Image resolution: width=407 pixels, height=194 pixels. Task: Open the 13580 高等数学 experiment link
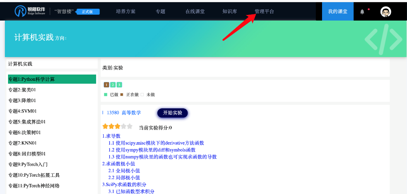124,112
